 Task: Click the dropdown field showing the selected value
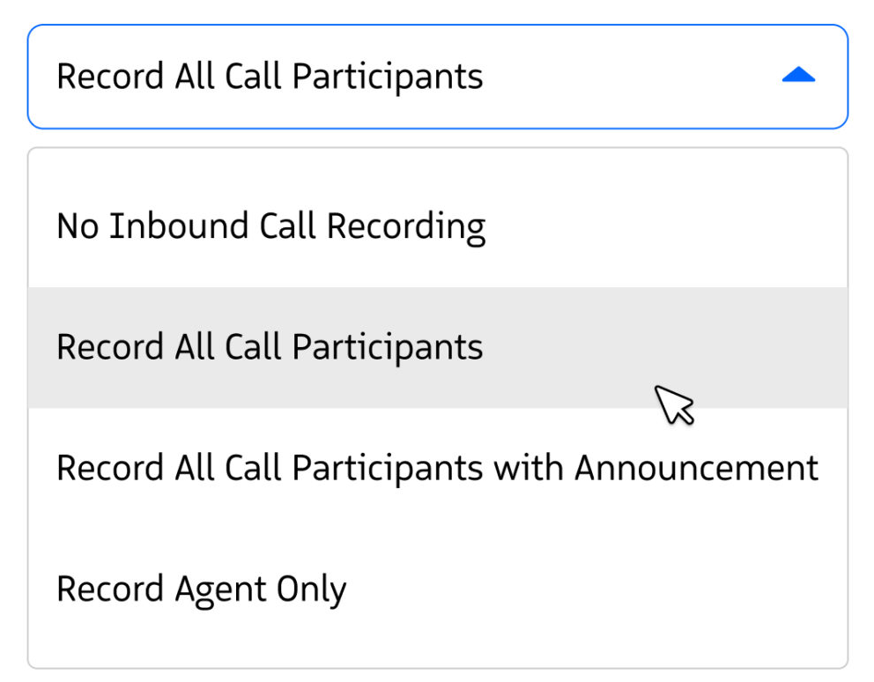tap(437, 77)
